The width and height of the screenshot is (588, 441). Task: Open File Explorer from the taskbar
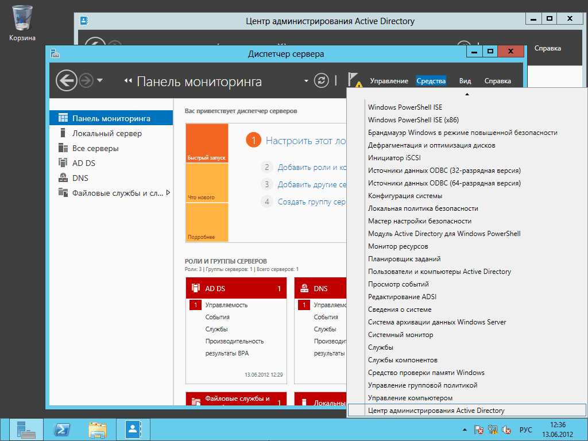point(97,430)
